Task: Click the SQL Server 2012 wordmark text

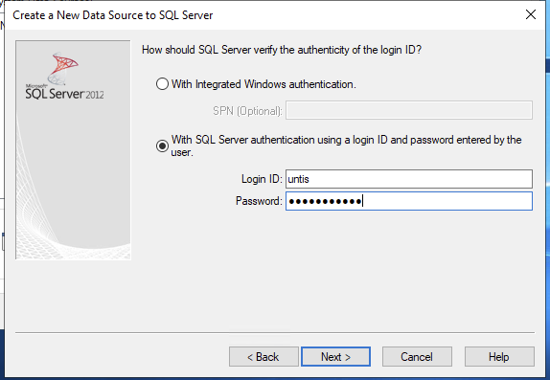Action: pyautogui.click(x=64, y=93)
